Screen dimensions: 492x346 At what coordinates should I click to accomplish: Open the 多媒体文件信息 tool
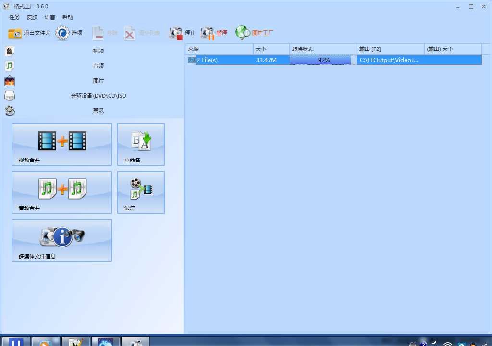62,240
